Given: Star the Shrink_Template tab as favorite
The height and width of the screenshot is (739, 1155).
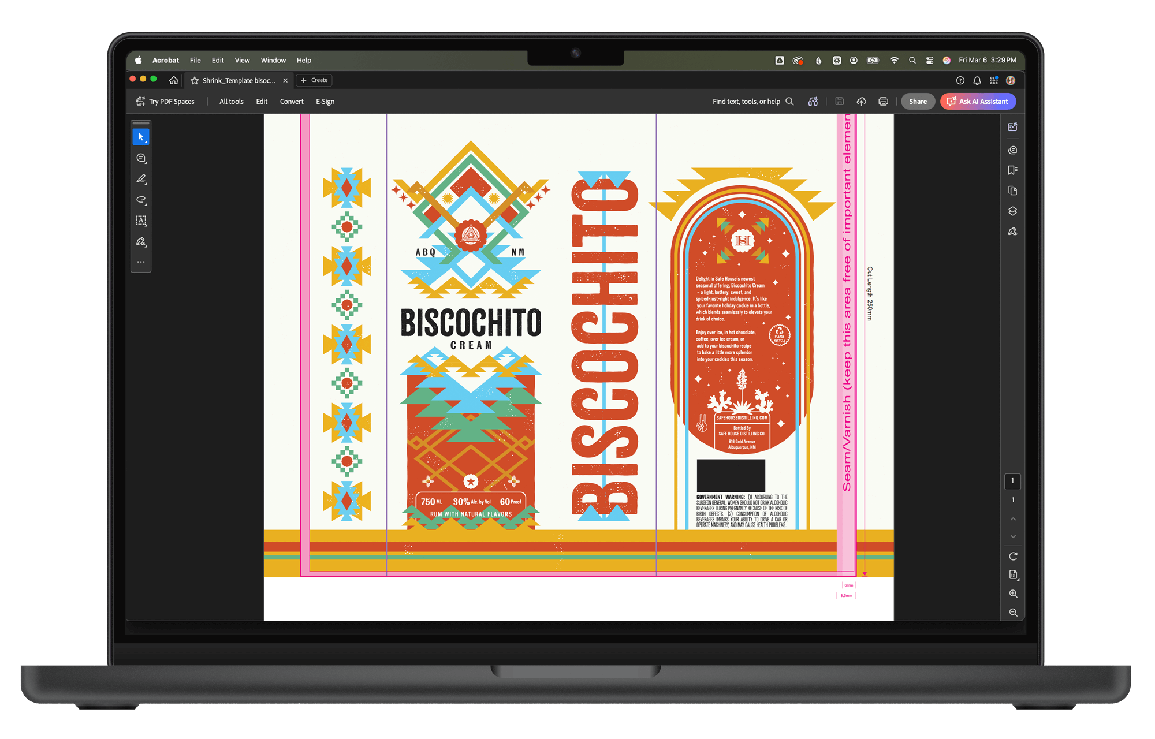Looking at the screenshot, I should click(195, 80).
